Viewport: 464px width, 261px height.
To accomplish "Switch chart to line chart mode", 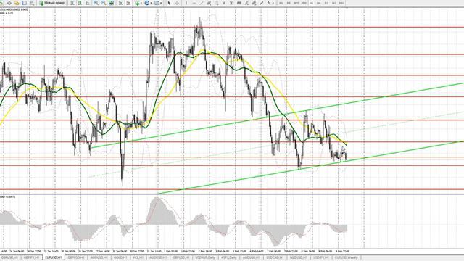I will tap(88, 3).
